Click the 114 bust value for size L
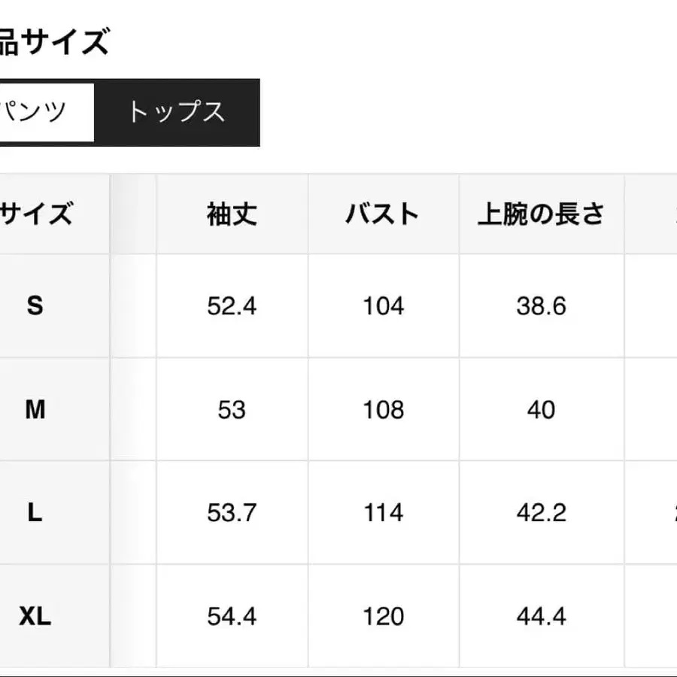 click(x=384, y=514)
